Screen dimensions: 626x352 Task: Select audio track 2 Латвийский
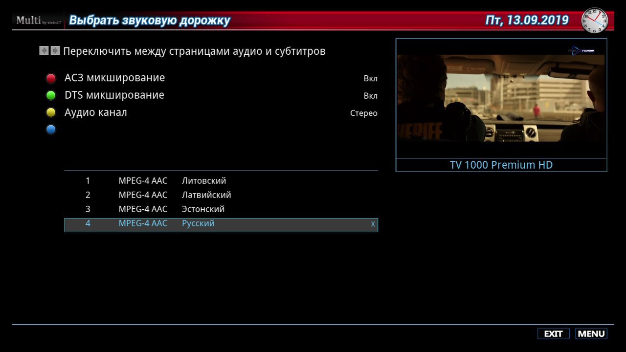221,195
